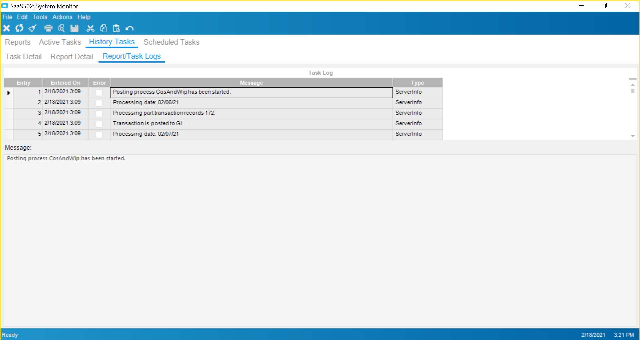
Task: Click the Refresh arrows toolbar icon
Action: click(19, 28)
